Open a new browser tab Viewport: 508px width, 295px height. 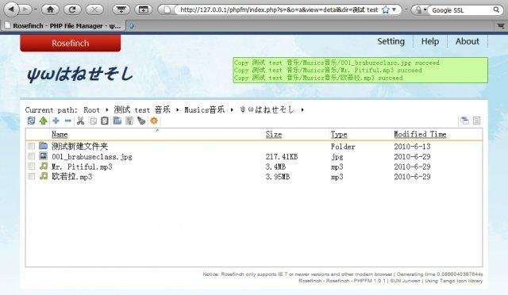point(132,26)
